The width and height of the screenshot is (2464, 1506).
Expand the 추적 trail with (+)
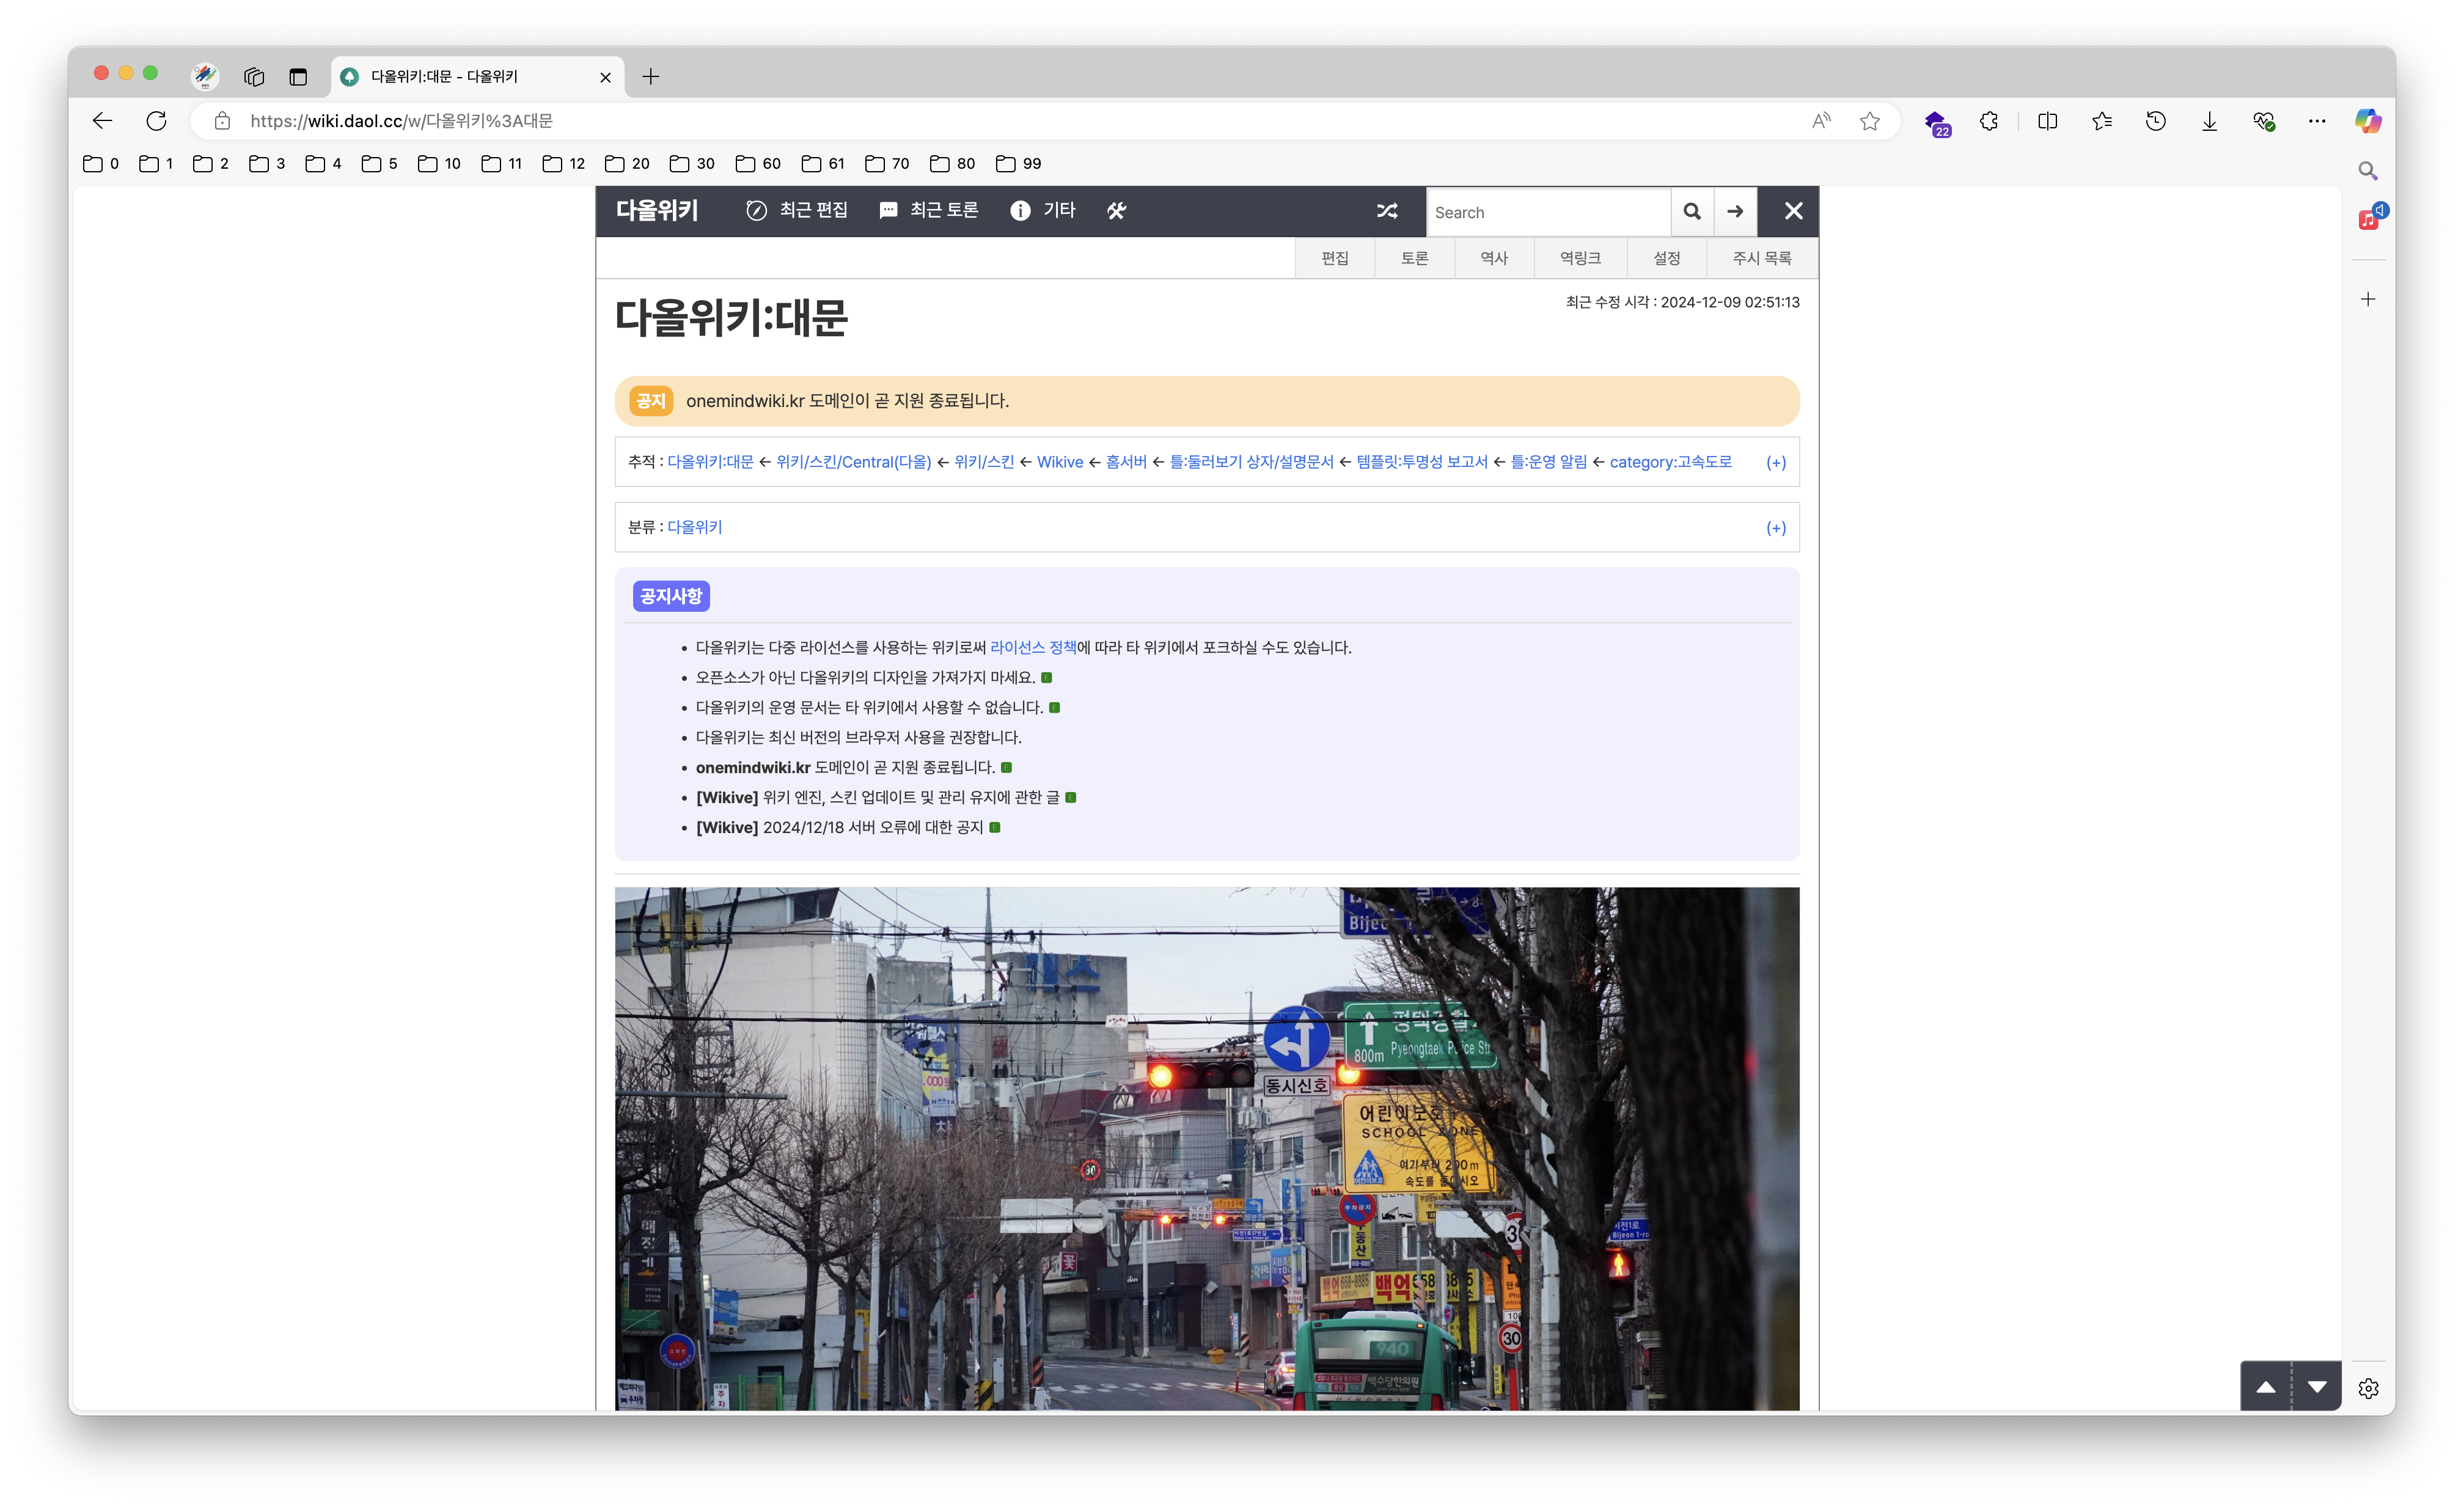coord(1776,462)
